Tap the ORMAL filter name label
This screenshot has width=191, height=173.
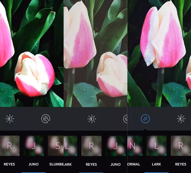[x=134, y=164]
